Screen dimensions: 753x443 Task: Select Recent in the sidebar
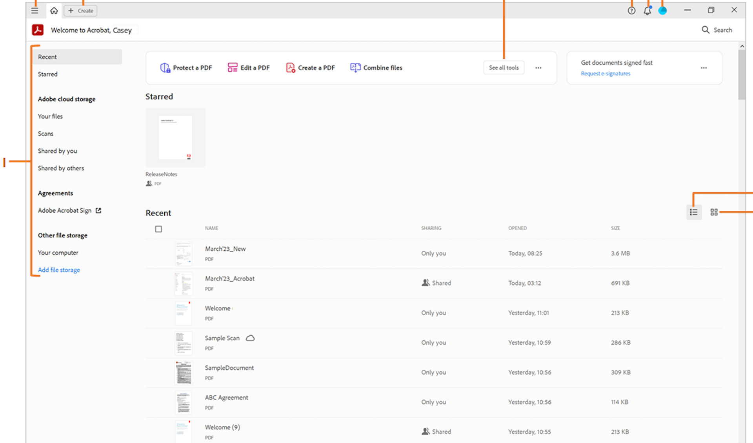pyautogui.click(x=77, y=57)
